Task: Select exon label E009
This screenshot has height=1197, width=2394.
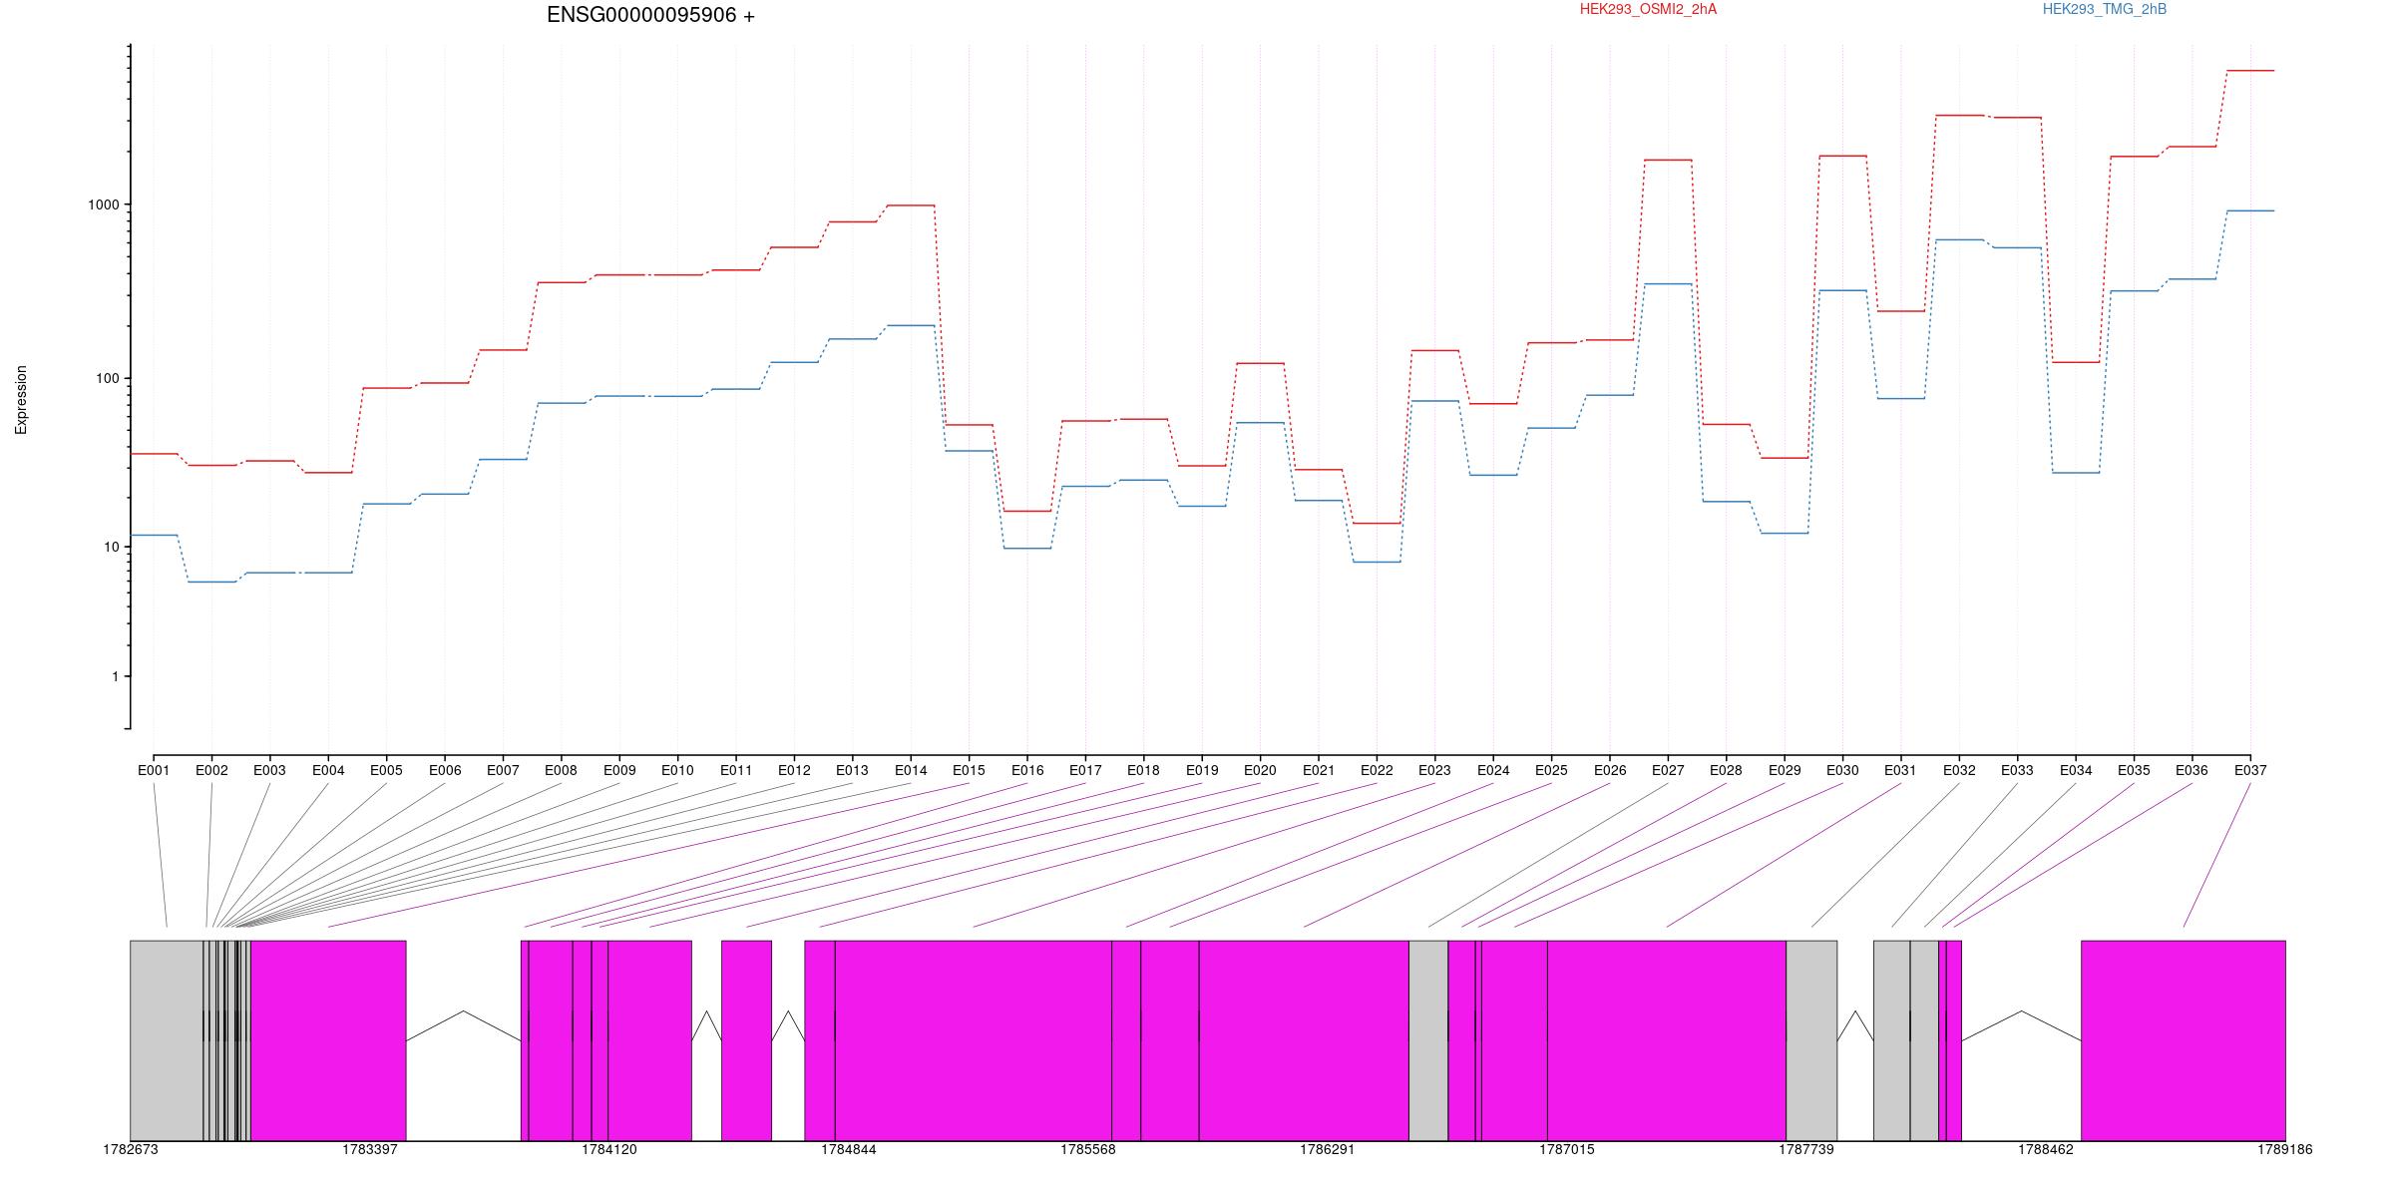Action: (619, 770)
